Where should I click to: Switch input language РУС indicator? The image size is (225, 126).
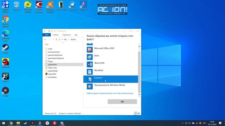[x=205, y=123]
